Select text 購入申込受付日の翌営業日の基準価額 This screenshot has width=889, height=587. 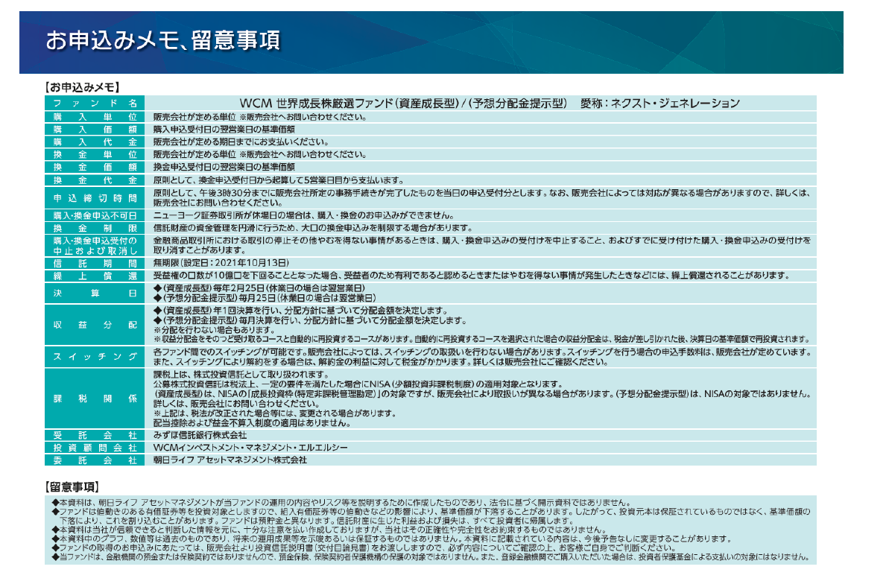(224, 129)
